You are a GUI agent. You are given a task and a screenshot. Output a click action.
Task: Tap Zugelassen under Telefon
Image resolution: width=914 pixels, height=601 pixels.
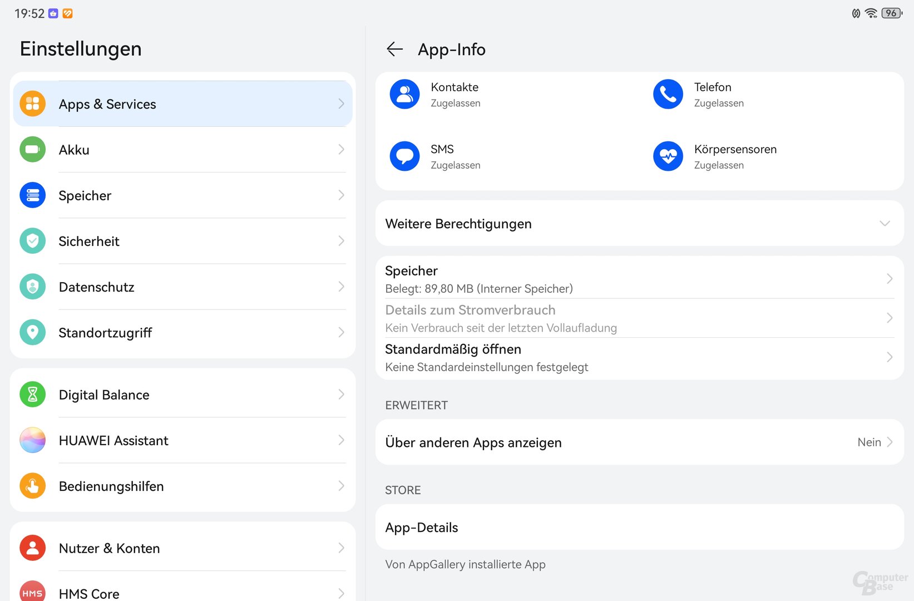719,104
